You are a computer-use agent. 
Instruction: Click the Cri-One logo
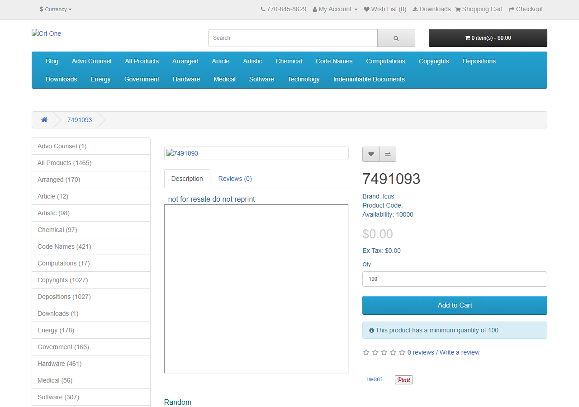pyautogui.click(x=47, y=33)
